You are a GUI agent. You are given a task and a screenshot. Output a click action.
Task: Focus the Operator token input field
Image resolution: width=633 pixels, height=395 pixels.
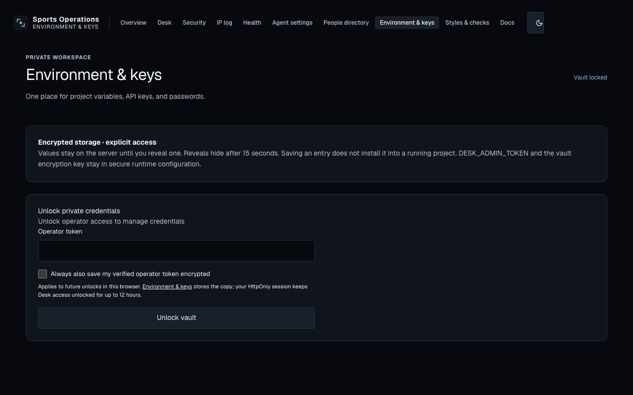point(177,251)
